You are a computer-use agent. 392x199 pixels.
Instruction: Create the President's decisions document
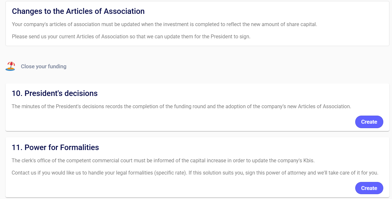[x=369, y=122]
